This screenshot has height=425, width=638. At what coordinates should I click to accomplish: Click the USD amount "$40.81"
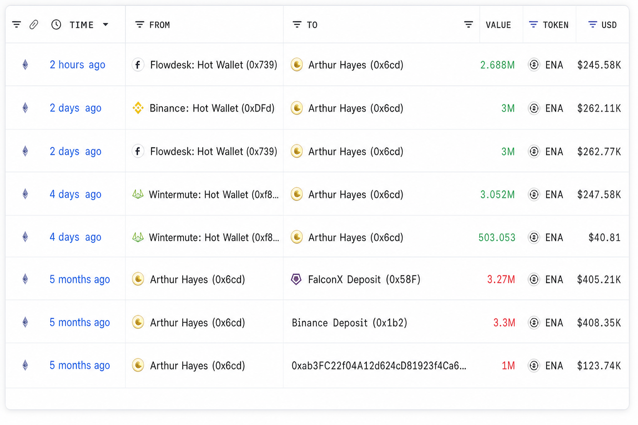pyautogui.click(x=604, y=237)
